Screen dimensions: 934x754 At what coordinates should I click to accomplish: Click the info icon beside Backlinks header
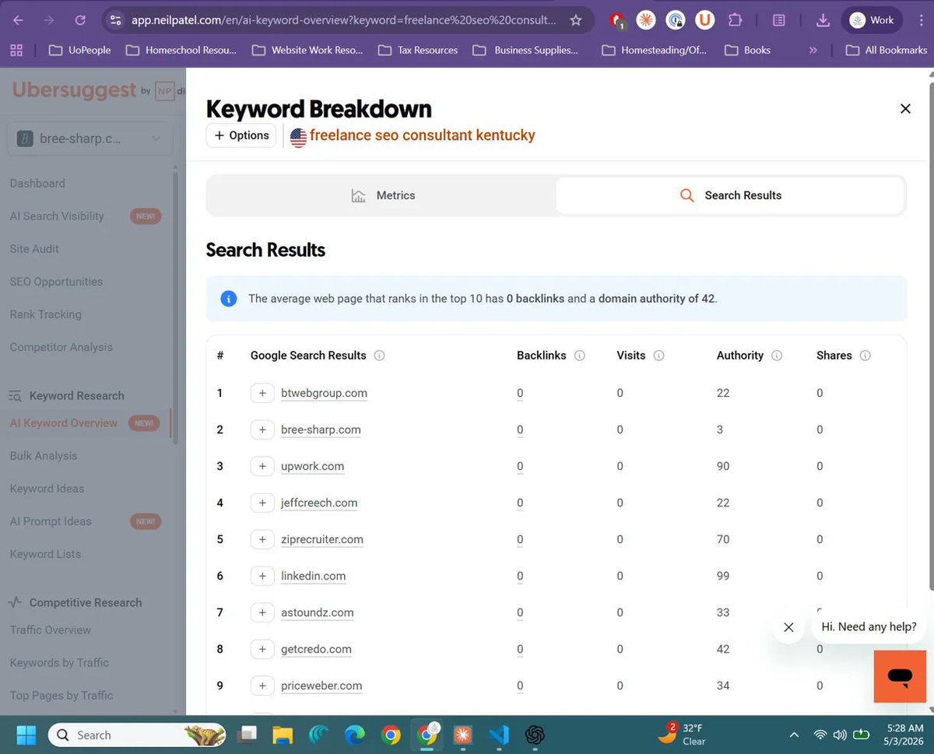[580, 356]
